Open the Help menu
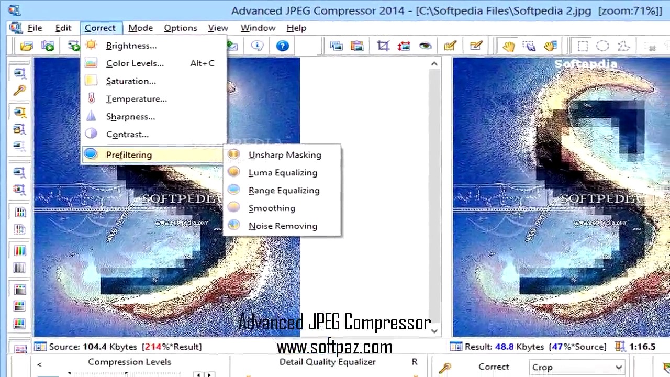670x377 pixels. pyautogui.click(x=296, y=28)
